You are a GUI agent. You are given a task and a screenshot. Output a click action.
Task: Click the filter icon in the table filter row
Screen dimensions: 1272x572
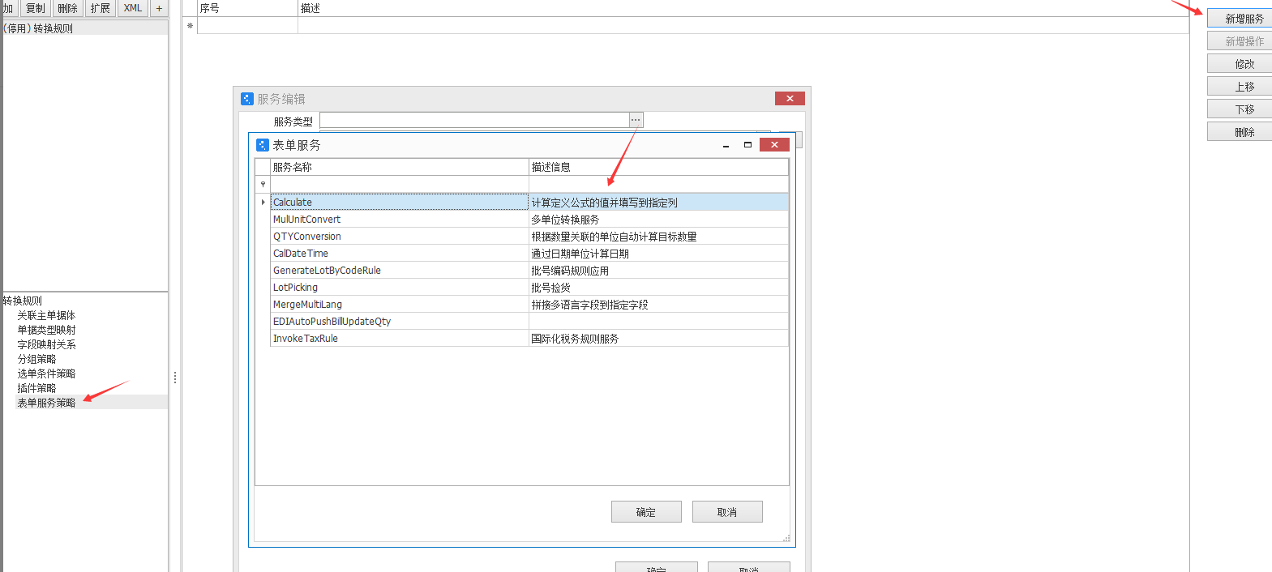(x=263, y=185)
